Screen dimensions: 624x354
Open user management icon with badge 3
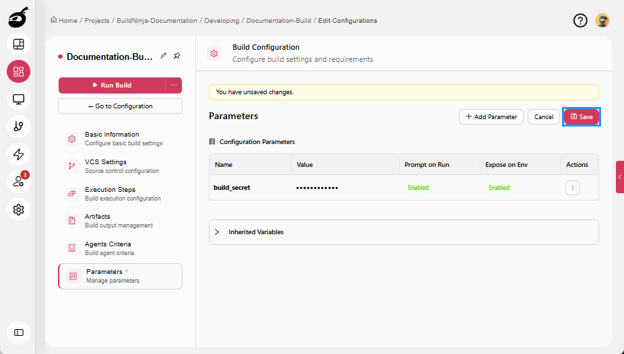(x=18, y=182)
